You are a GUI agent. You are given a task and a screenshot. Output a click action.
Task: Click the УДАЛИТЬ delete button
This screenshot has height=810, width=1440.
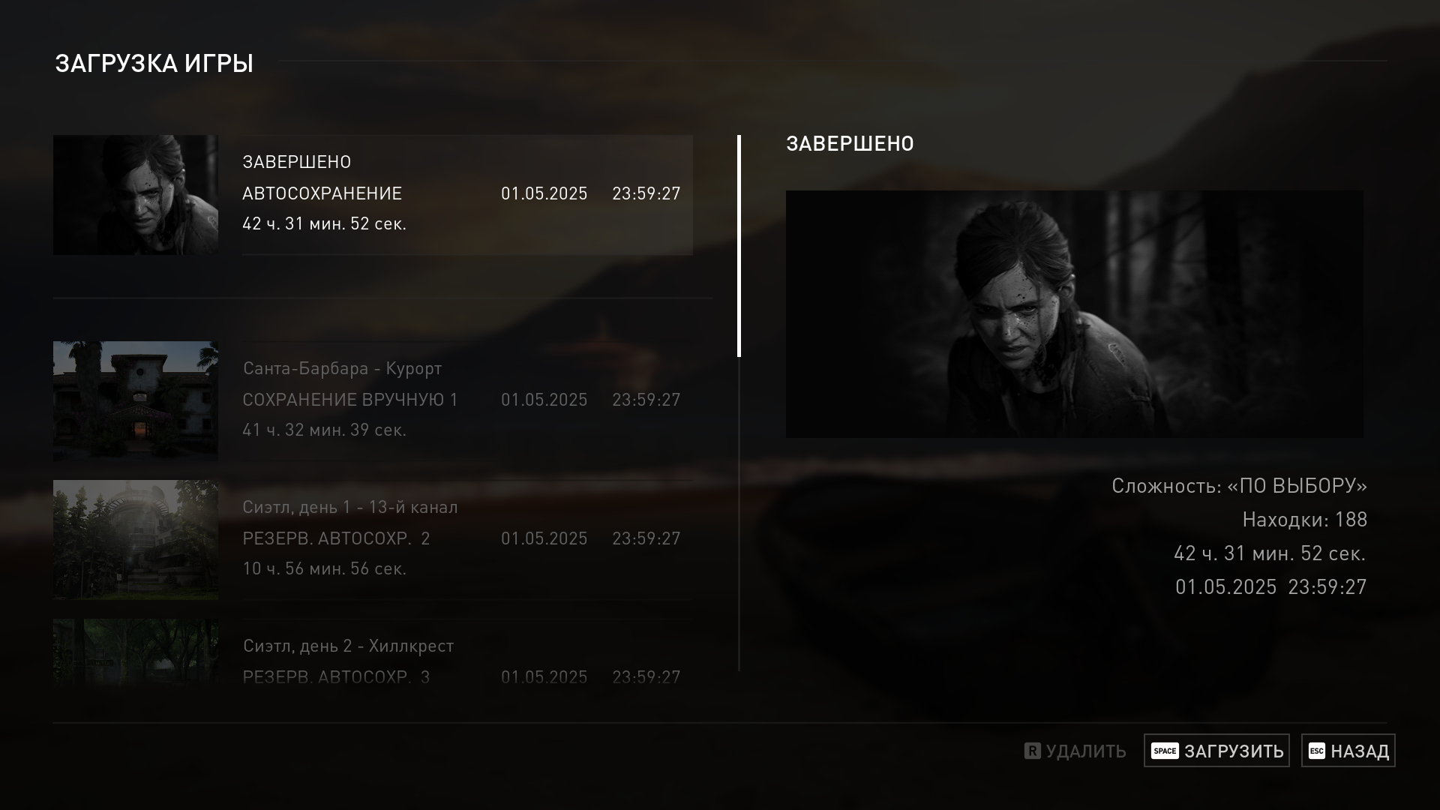[1075, 751]
